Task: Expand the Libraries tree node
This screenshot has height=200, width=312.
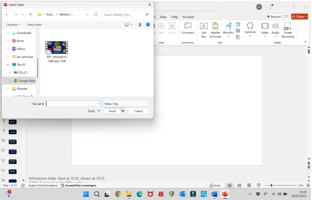Action: (x=8, y=88)
